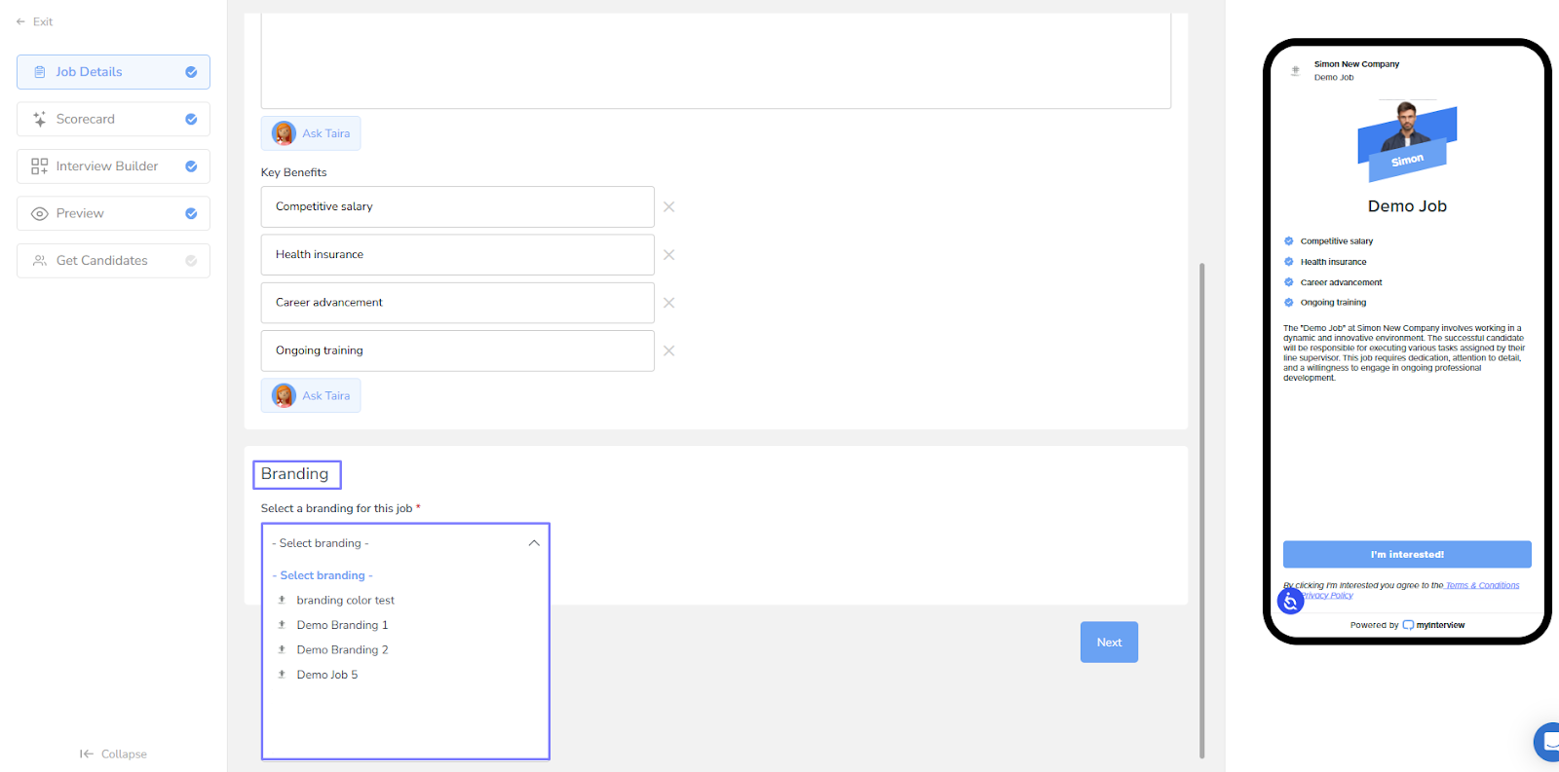Click the accessibility icon in the phone preview
The height and width of the screenshot is (772, 1559).
pos(1290,602)
